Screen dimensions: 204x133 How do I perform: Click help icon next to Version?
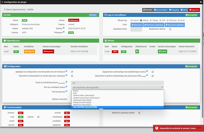click(x=64, y=28)
